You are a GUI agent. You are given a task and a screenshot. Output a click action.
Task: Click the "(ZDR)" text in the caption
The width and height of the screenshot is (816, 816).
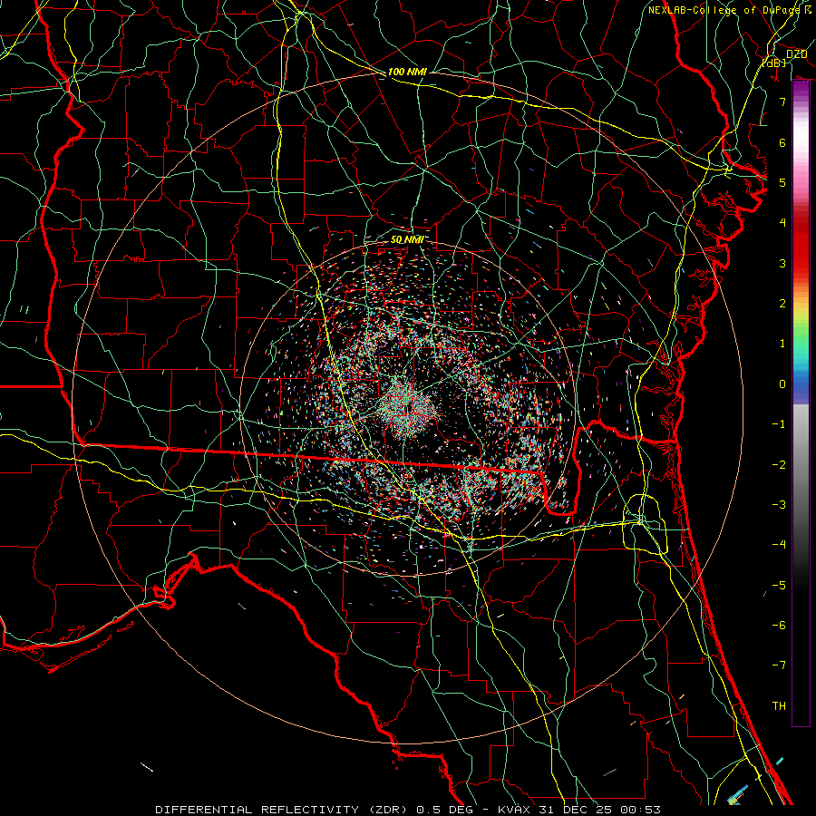pyautogui.click(x=388, y=810)
